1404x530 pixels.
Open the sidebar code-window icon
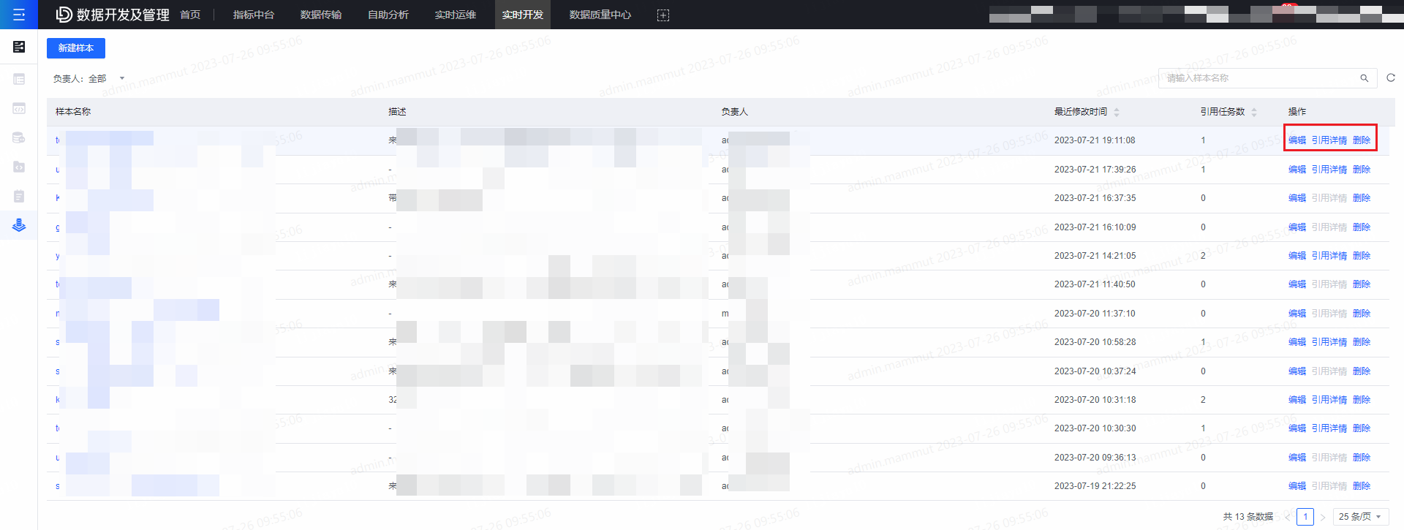tap(19, 108)
